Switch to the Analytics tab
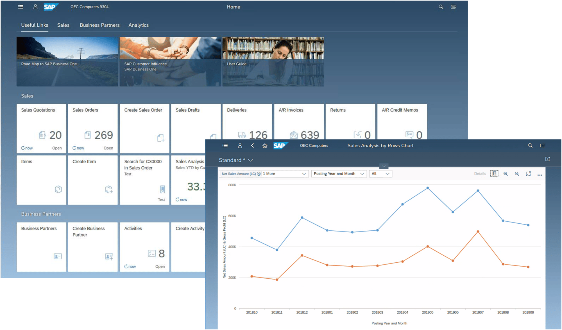The image size is (562, 330). tap(139, 25)
